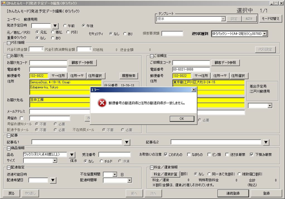Open the 記事名1 dropdown arrow
The height and width of the screenshot is (199, 285).
(127, 142)
